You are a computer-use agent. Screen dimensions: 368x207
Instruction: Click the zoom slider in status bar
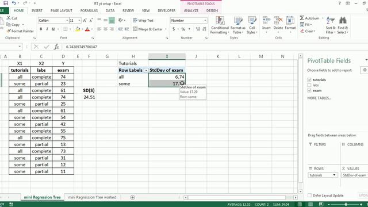(345, 205)
